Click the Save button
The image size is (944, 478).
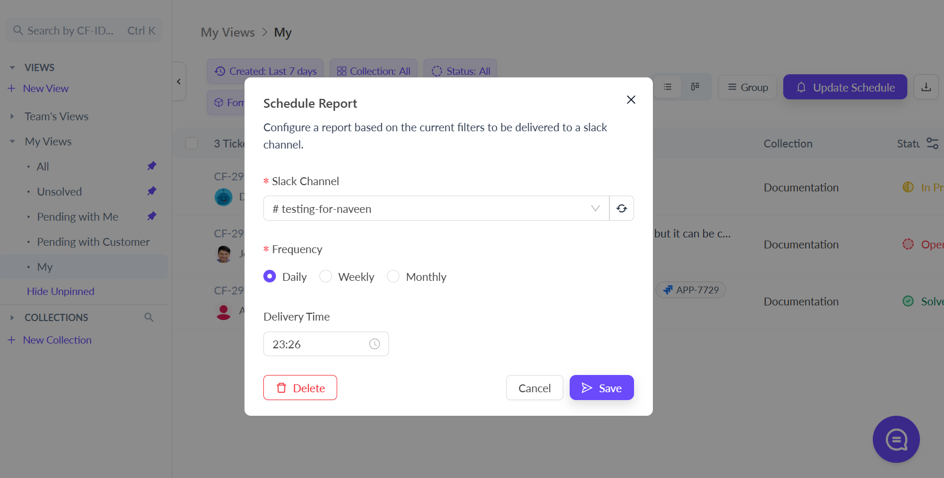point(602,388)
